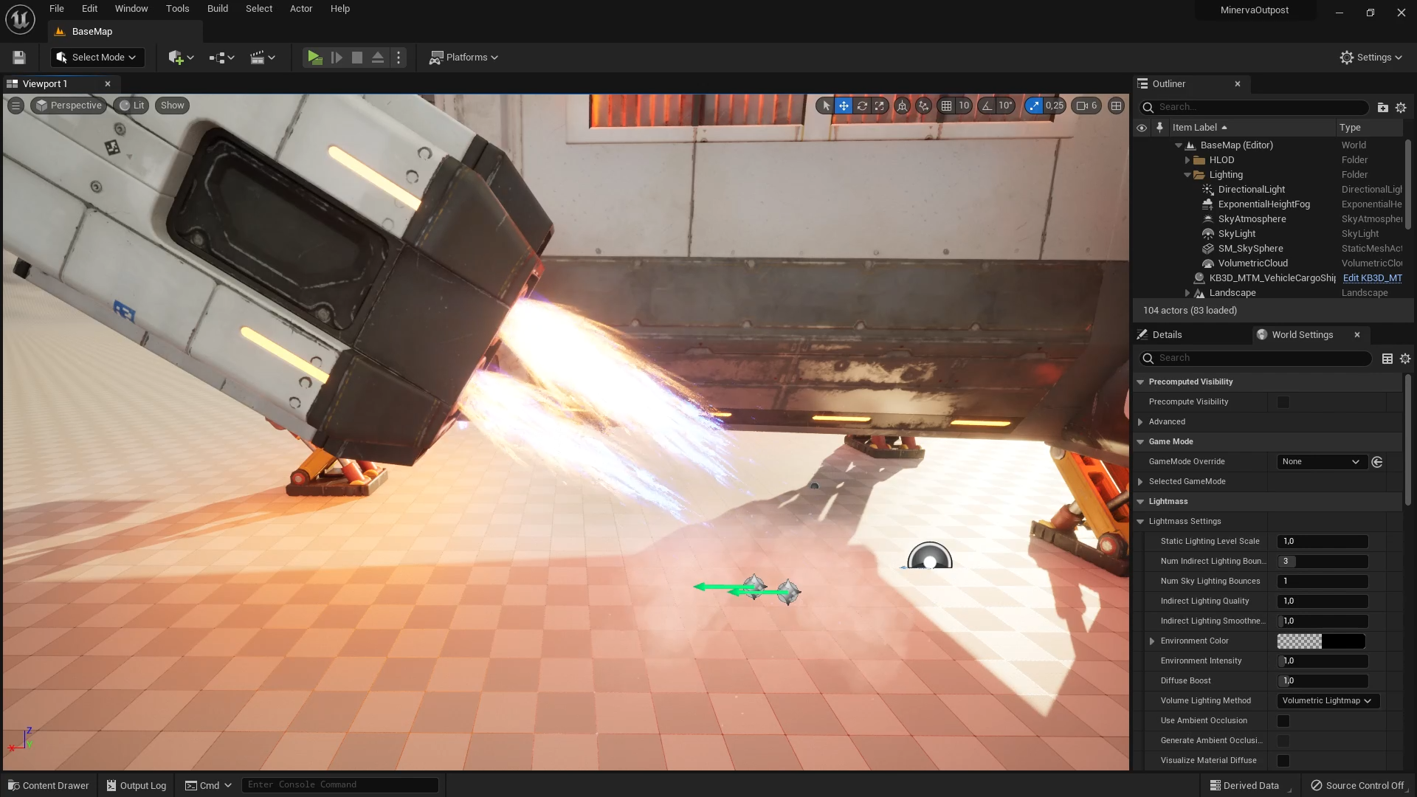
Task: Open the viewport hamburger options menu
Action: [15, 106]
